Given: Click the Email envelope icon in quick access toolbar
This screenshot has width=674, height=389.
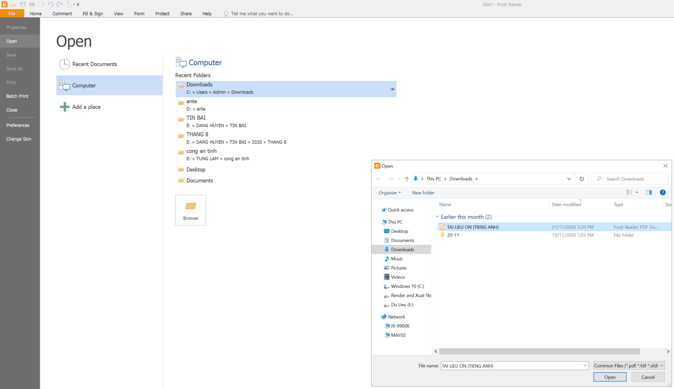Looking at the screenshot, I should [x=41, y=4].
